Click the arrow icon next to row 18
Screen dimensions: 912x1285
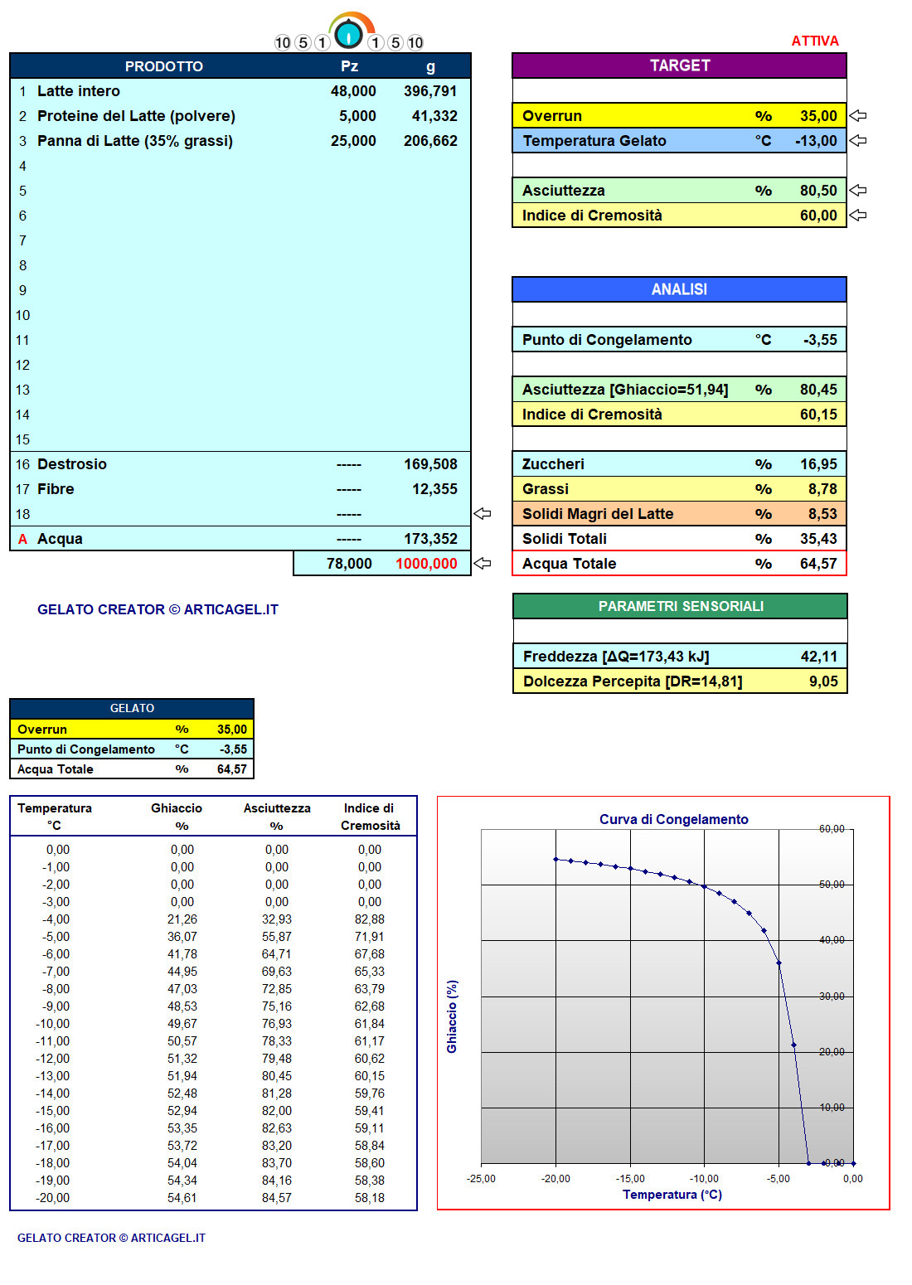coord(483,514)
